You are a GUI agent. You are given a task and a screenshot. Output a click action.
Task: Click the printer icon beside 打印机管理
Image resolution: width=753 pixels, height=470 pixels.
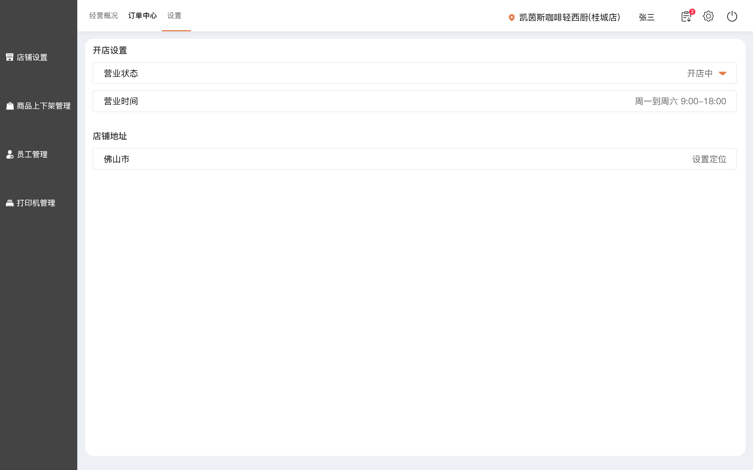10,203
